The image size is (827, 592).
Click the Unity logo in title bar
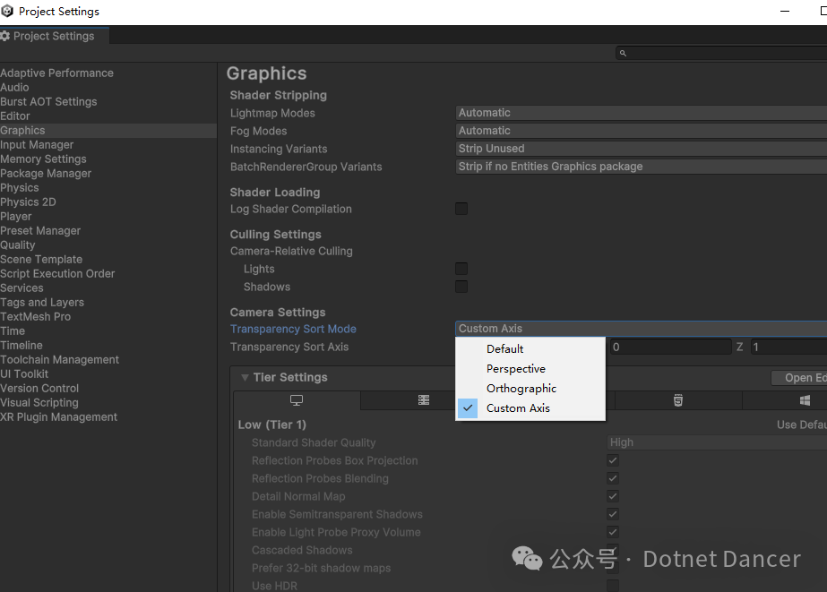point(7,11)
